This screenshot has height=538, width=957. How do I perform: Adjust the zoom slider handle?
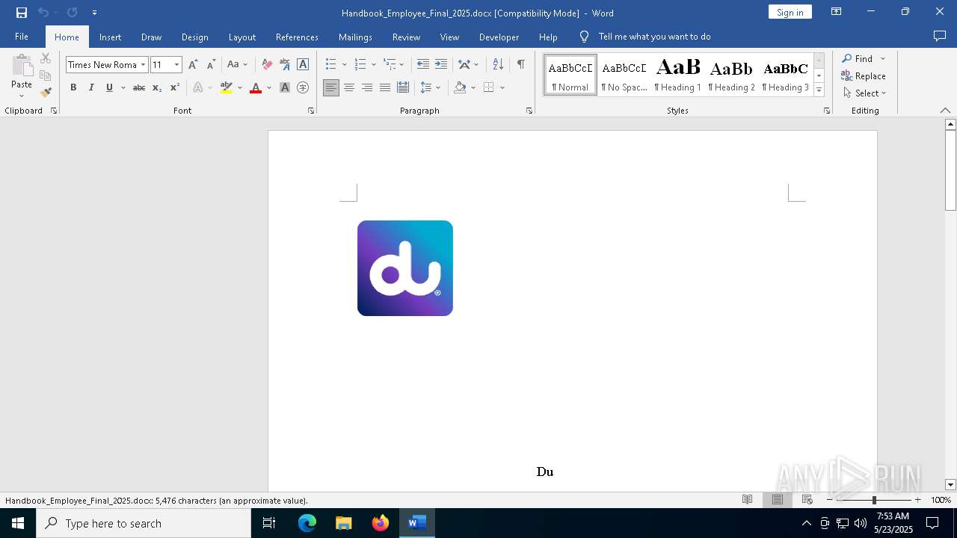[874, 500]
